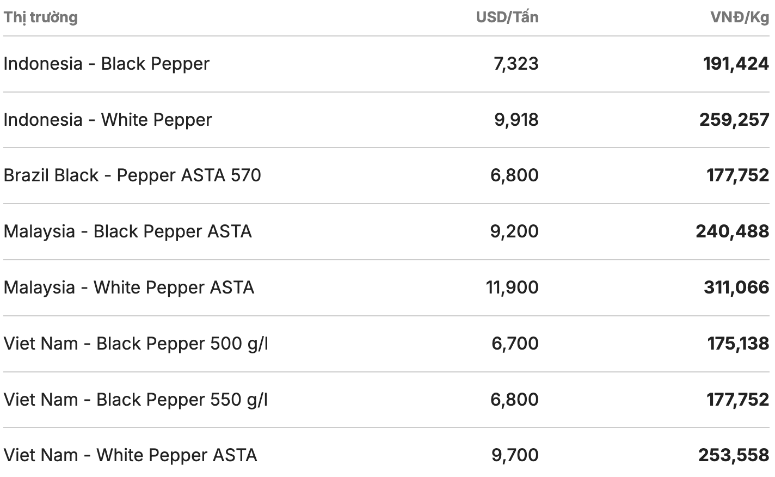Image resolution: width=775 pixels, height=477 pixels.
Task: Select Viet Nam - Black Pepper 500 g/l
Action: click(136, 344)
